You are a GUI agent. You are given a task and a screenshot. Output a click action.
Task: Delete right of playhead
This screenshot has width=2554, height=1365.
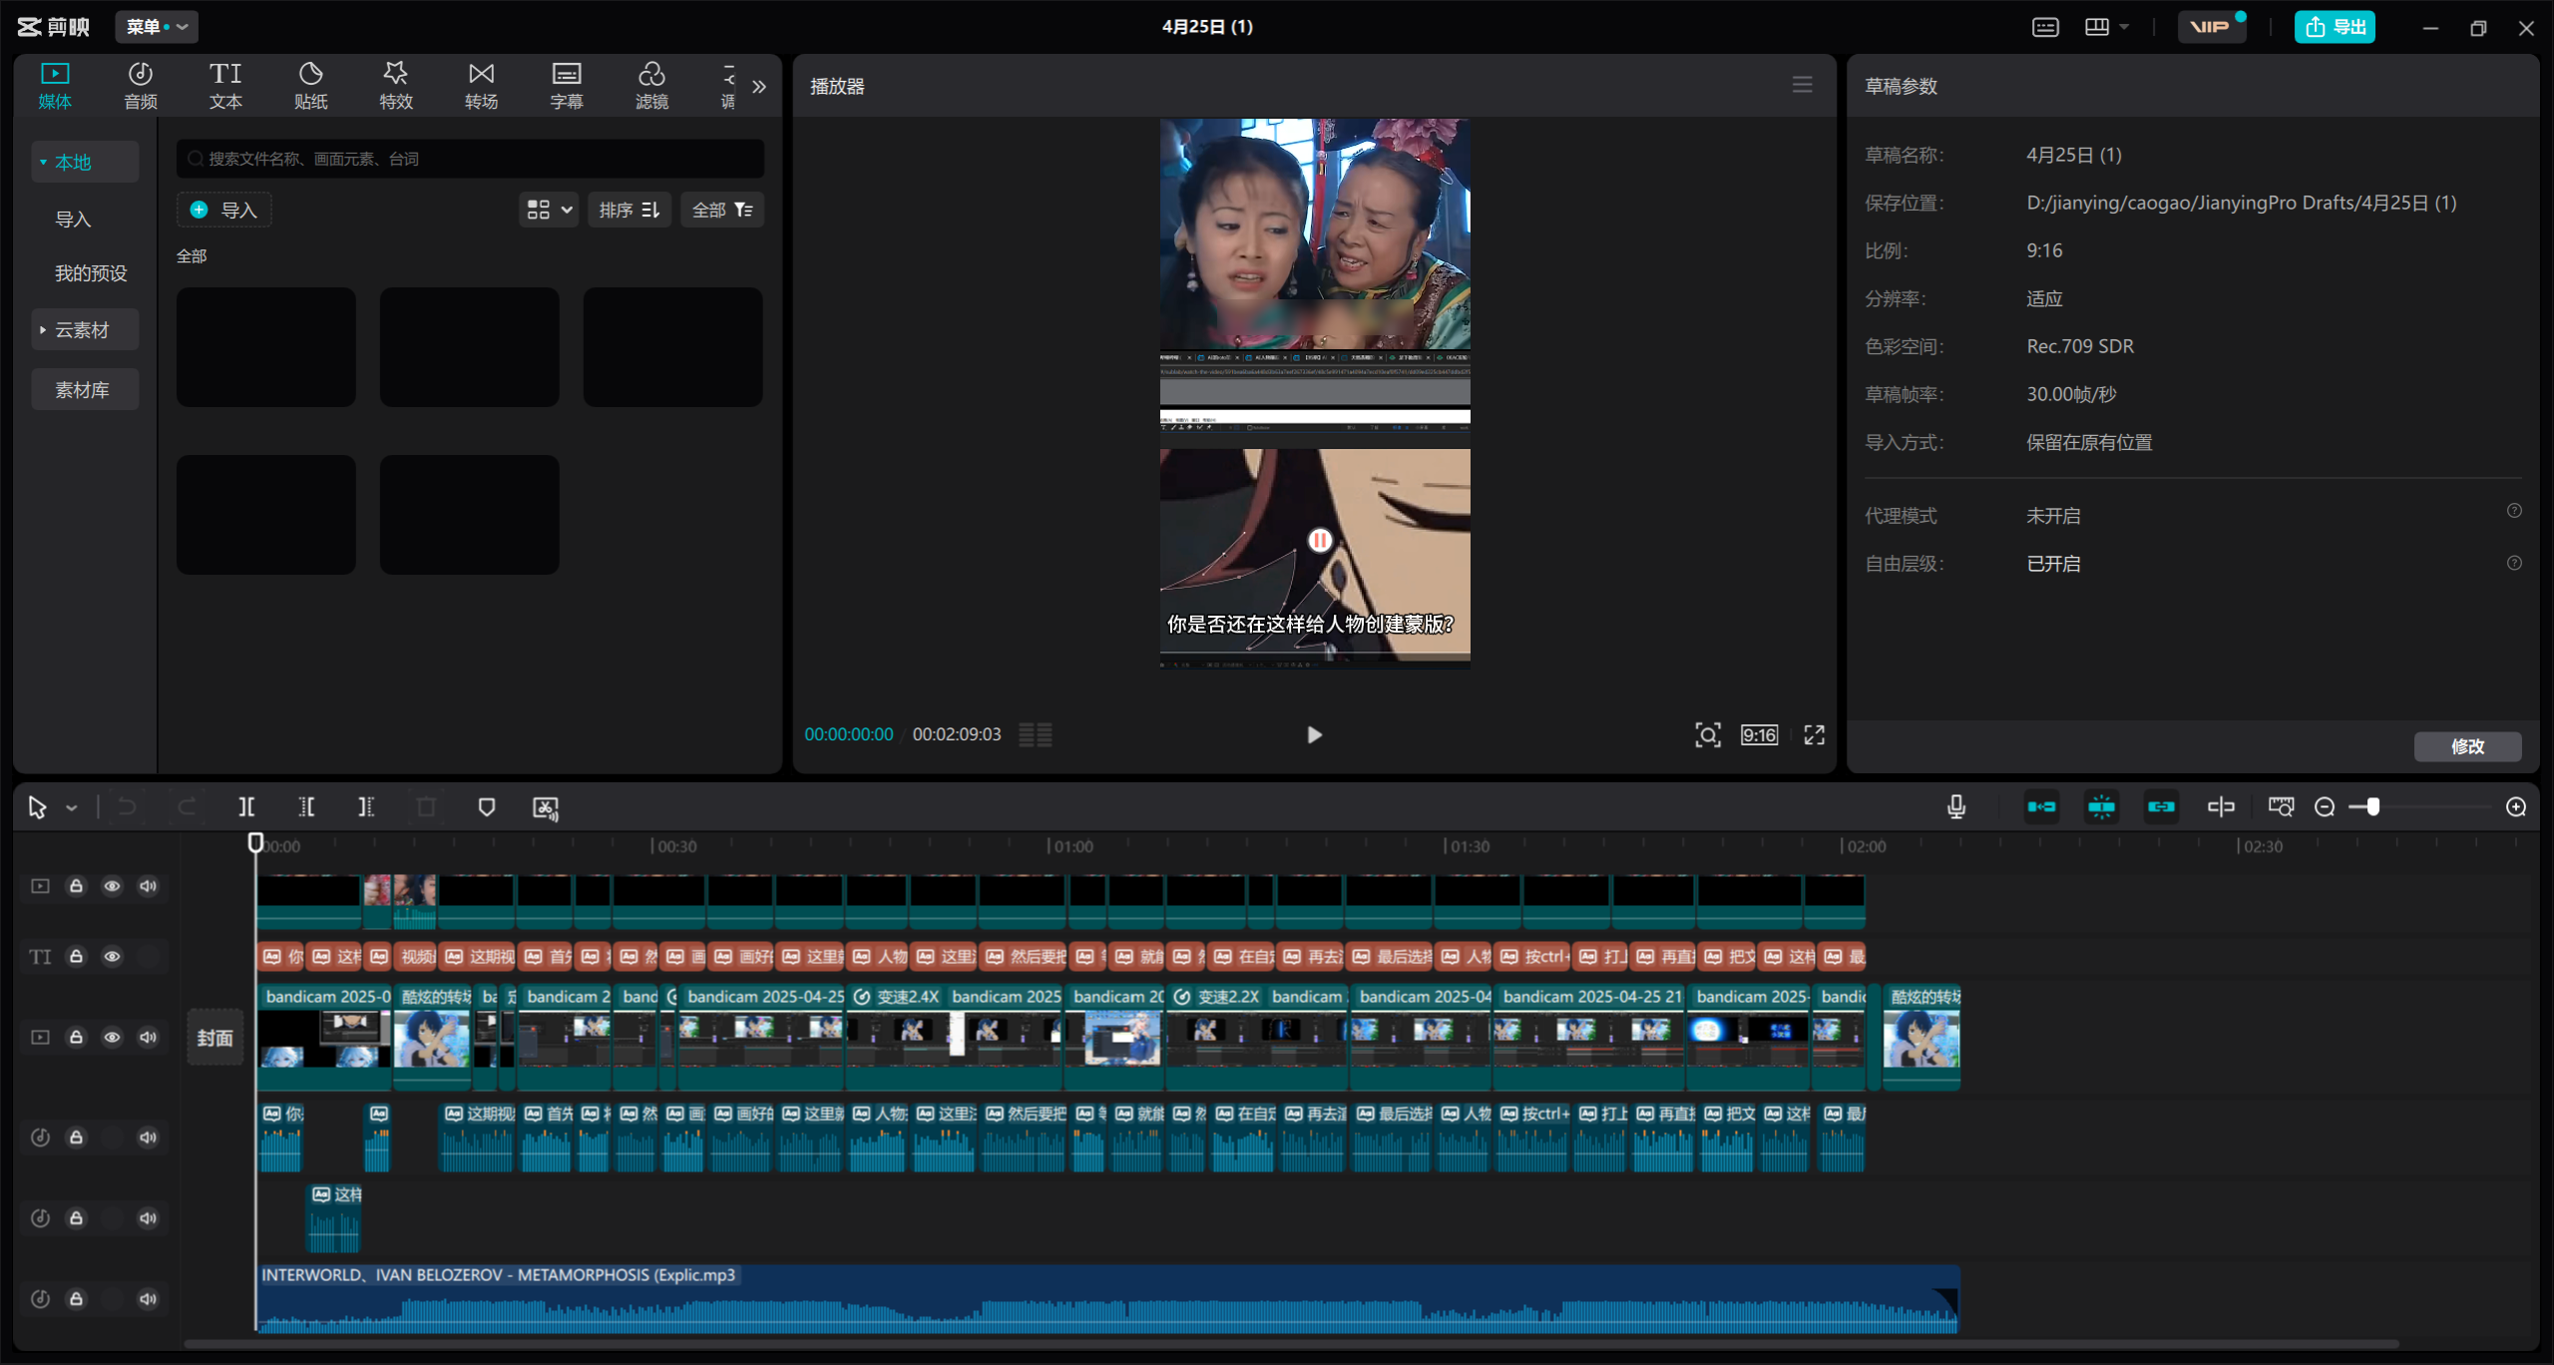(x=366, y=807)
